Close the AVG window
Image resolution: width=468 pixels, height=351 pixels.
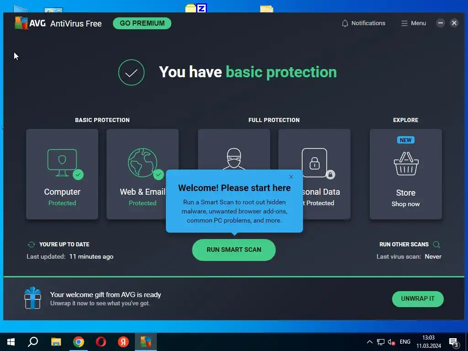tap(454, 23)
